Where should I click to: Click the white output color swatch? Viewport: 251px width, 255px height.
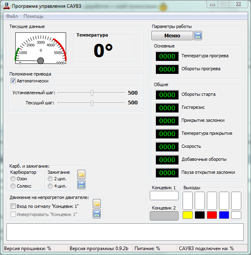[236, 215]
